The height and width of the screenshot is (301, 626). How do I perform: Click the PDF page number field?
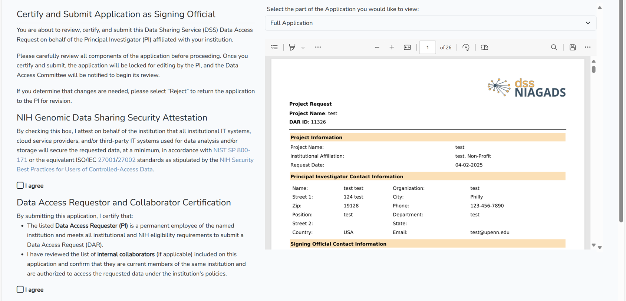click(x=427, y=47)
